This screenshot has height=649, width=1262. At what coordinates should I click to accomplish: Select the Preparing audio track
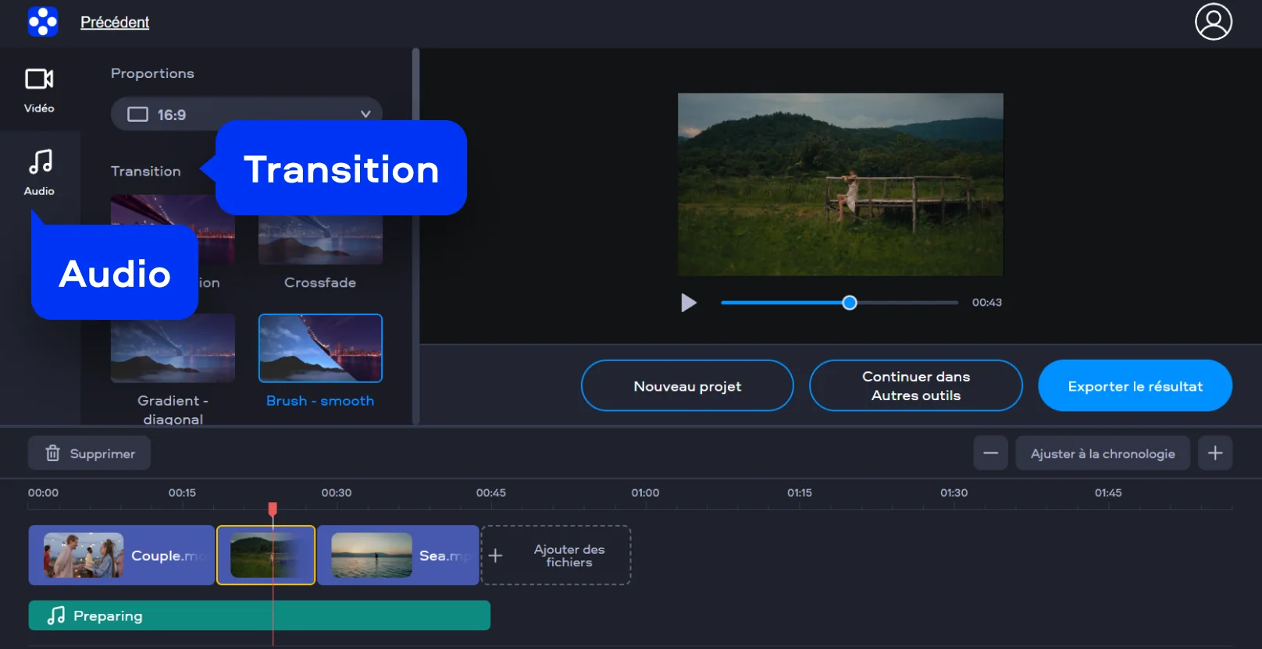pos(259,615)
